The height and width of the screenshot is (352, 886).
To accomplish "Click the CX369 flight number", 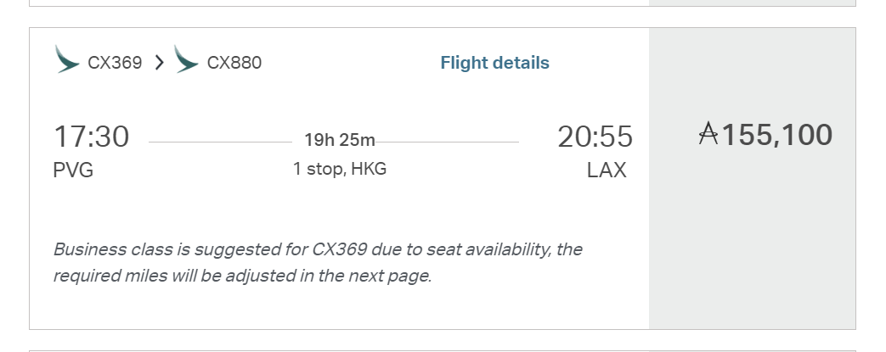I will coord(115,63).
